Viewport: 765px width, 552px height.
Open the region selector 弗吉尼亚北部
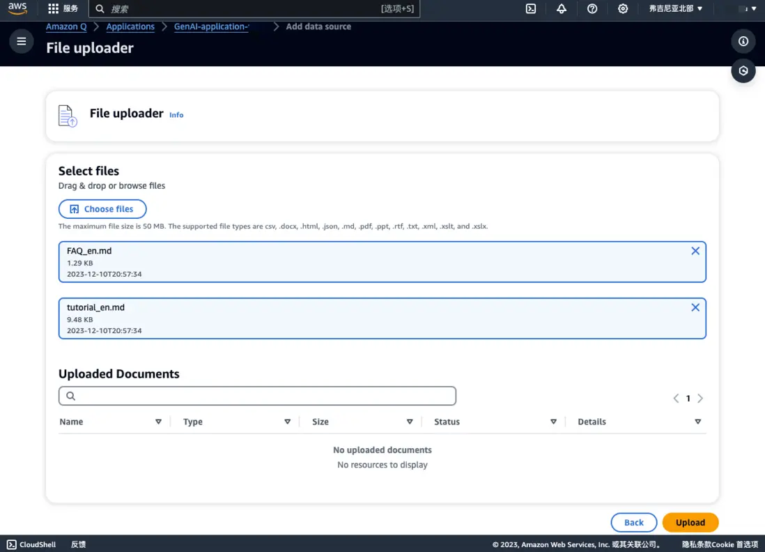coord(675,8)
